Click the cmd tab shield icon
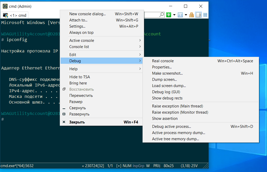Screen dimensions: 267x172 6,15
